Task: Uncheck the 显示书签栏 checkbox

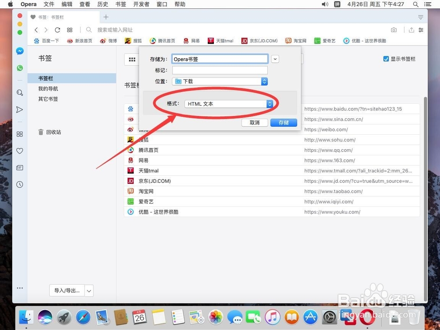Action: (386, 59)
